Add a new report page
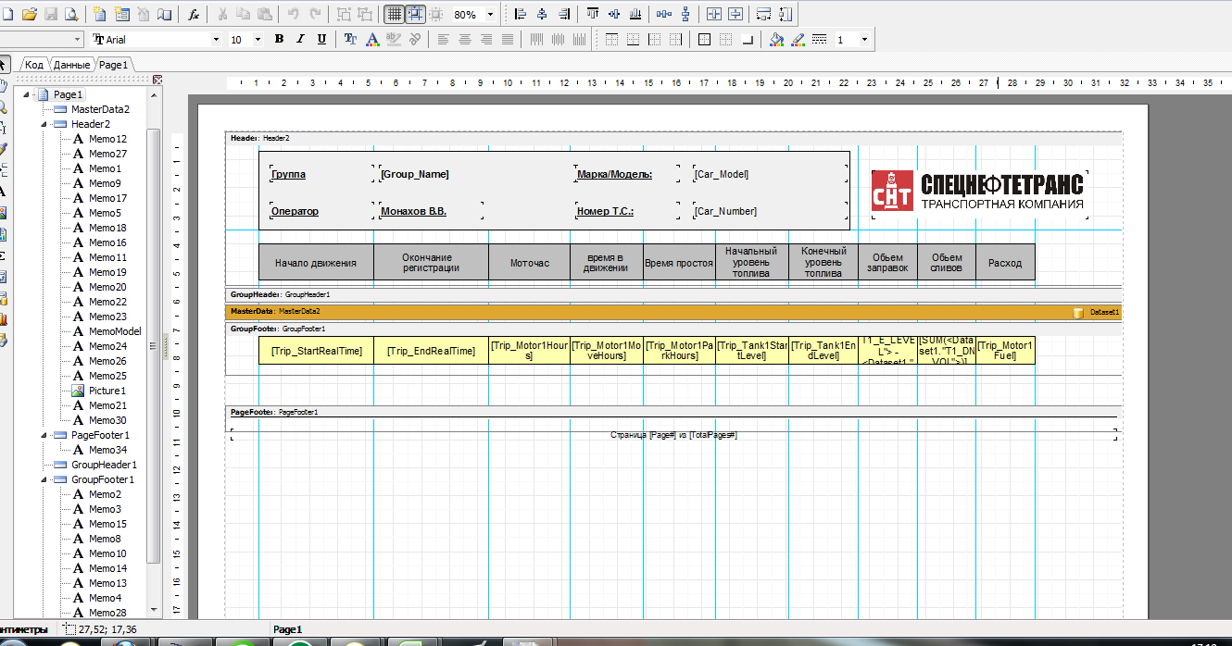 coord(98,15)
